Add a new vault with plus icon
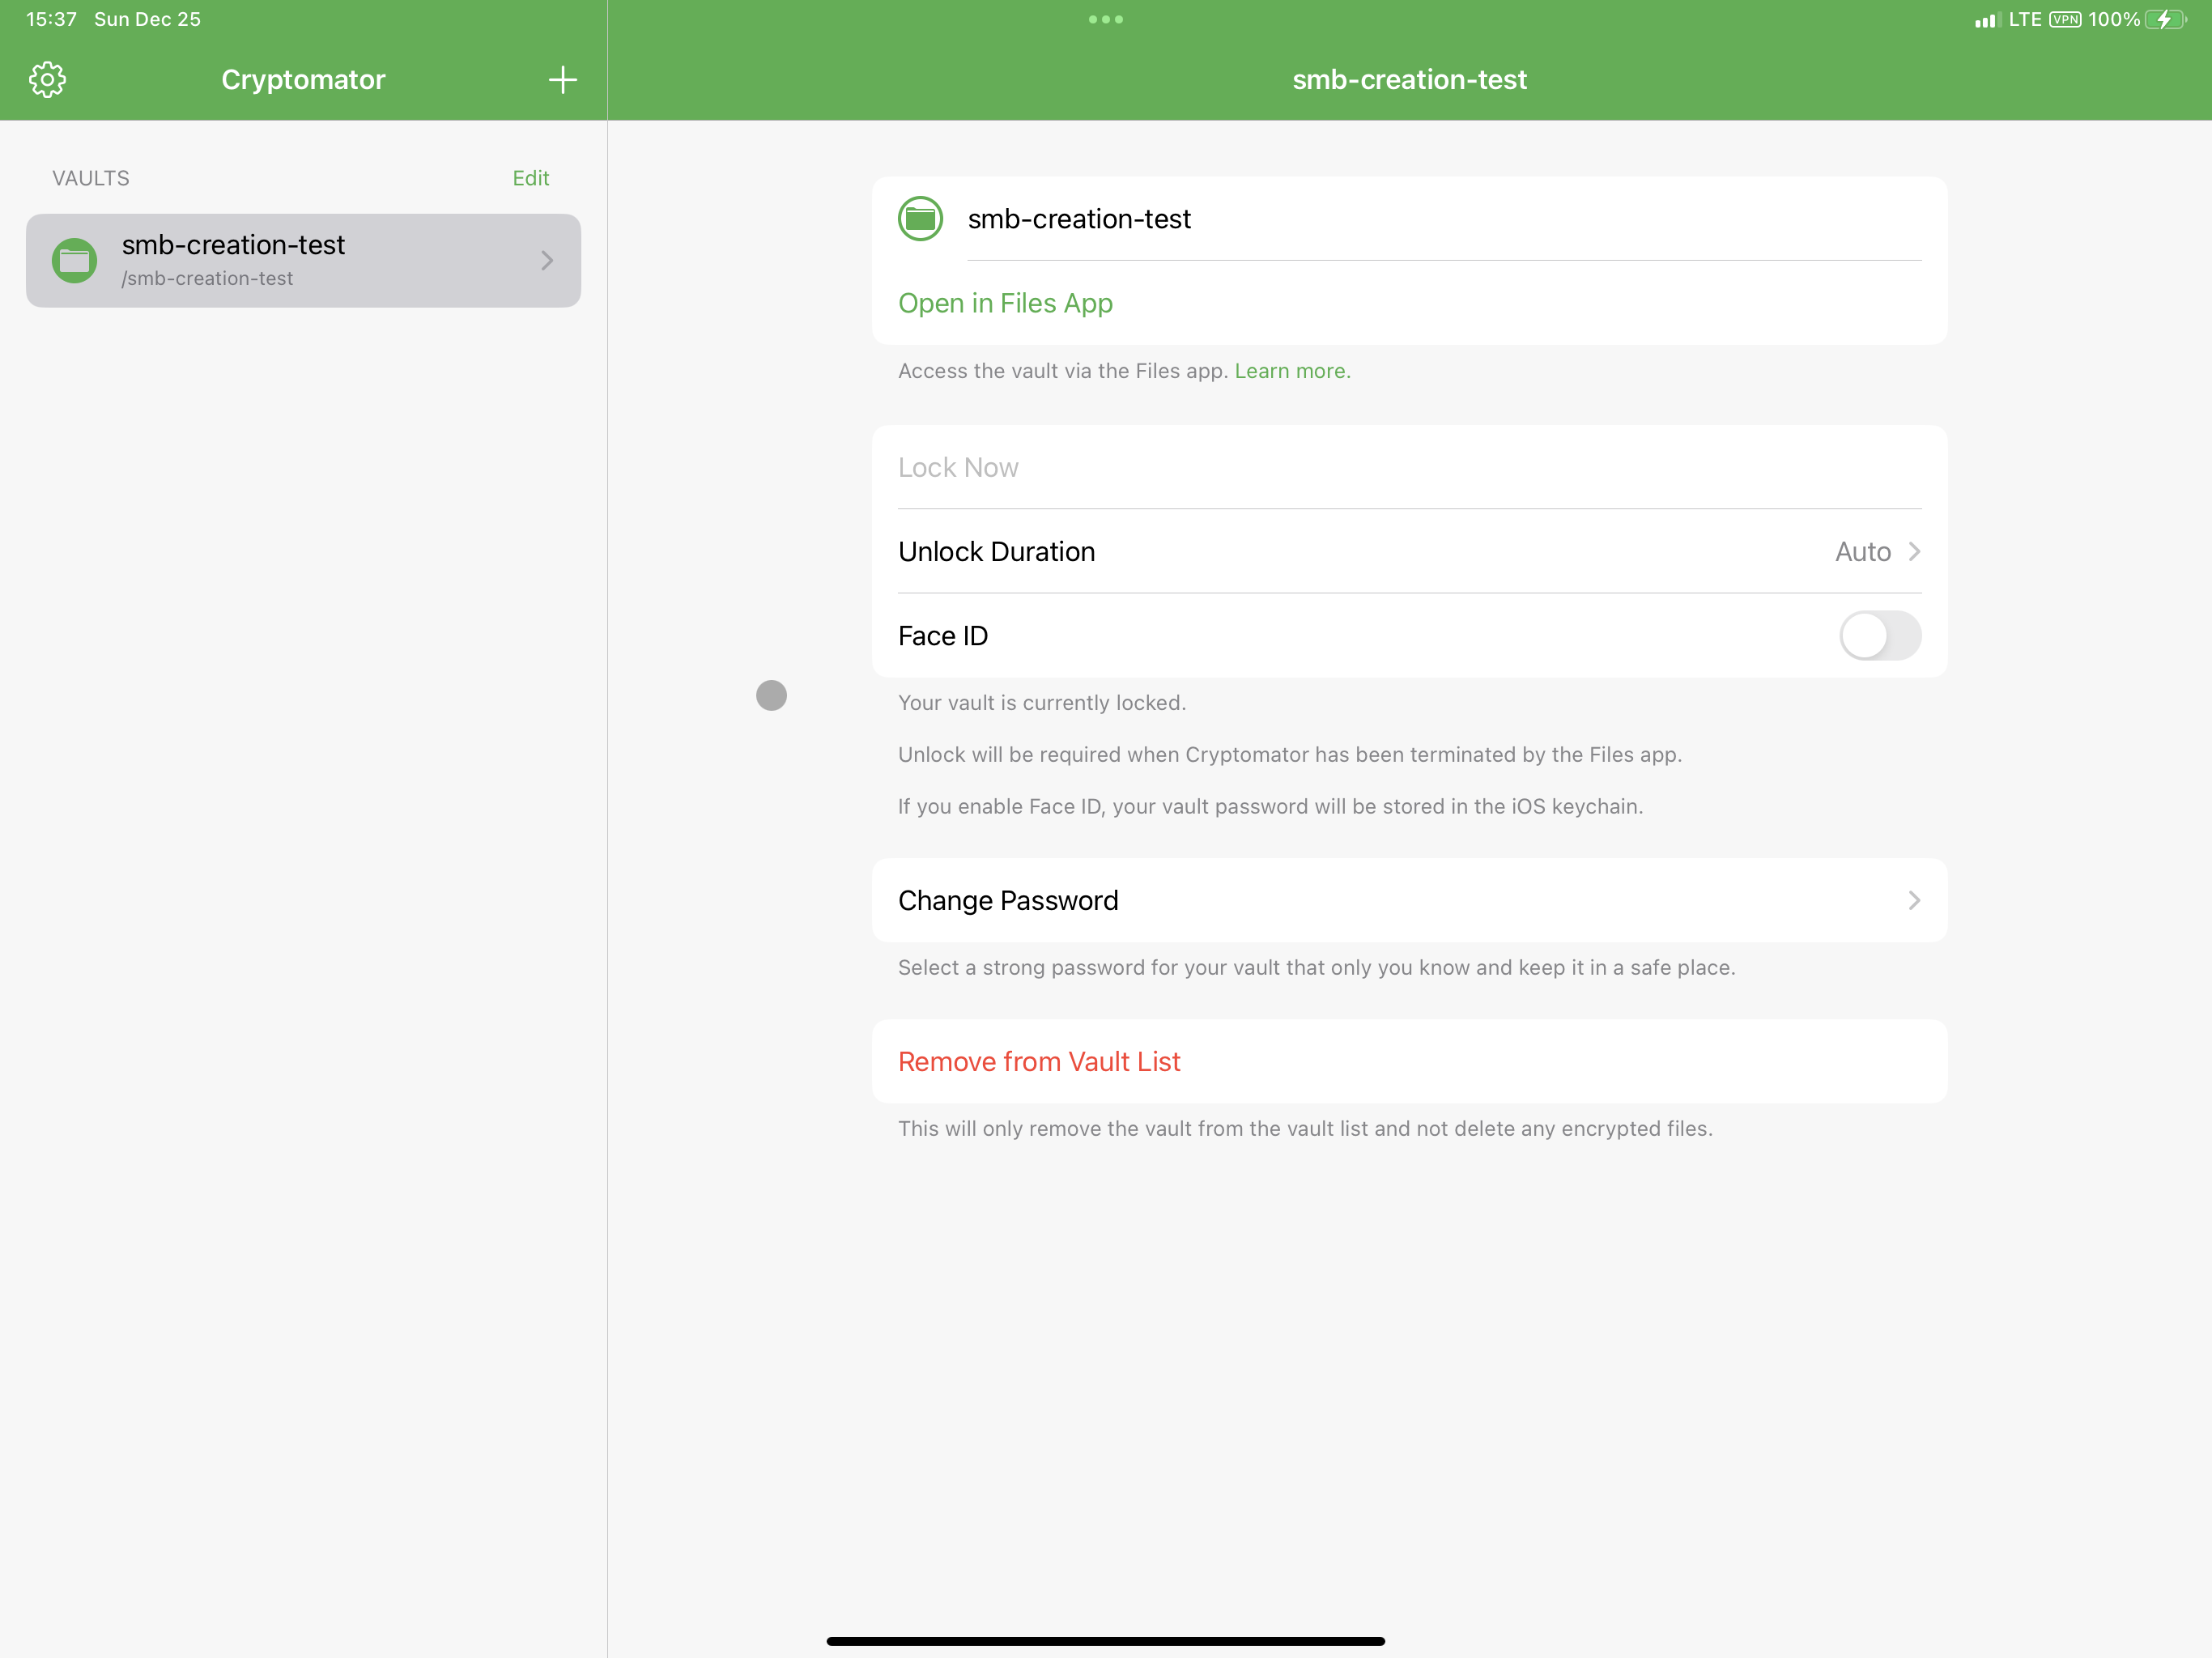 tap(563, 79)
